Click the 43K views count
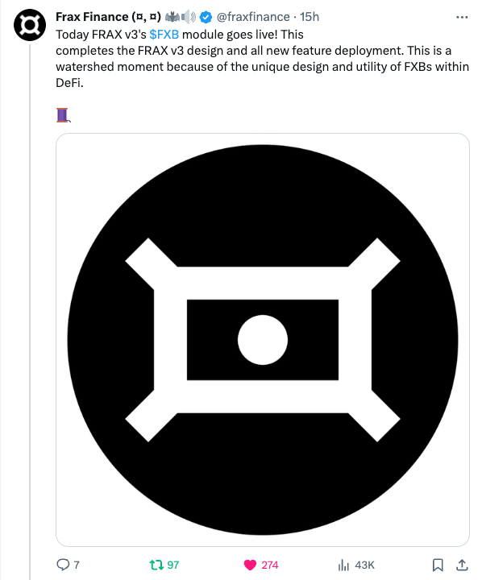 [x=364, y=565]
